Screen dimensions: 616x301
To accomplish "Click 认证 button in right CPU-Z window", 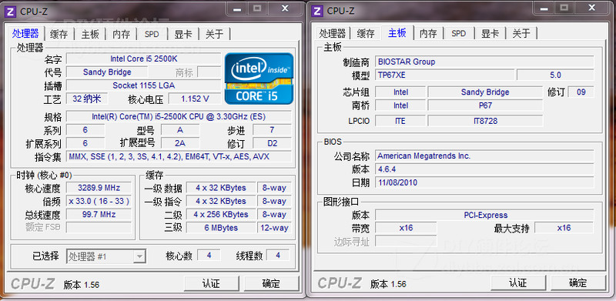I will pos(517,283).
